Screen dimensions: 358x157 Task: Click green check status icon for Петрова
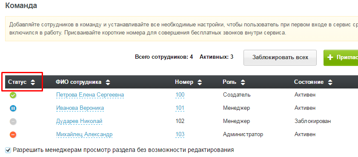tap(13, 95)
